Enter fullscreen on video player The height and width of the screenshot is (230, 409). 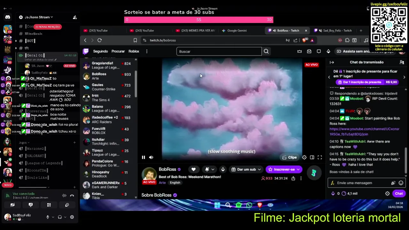320,157
